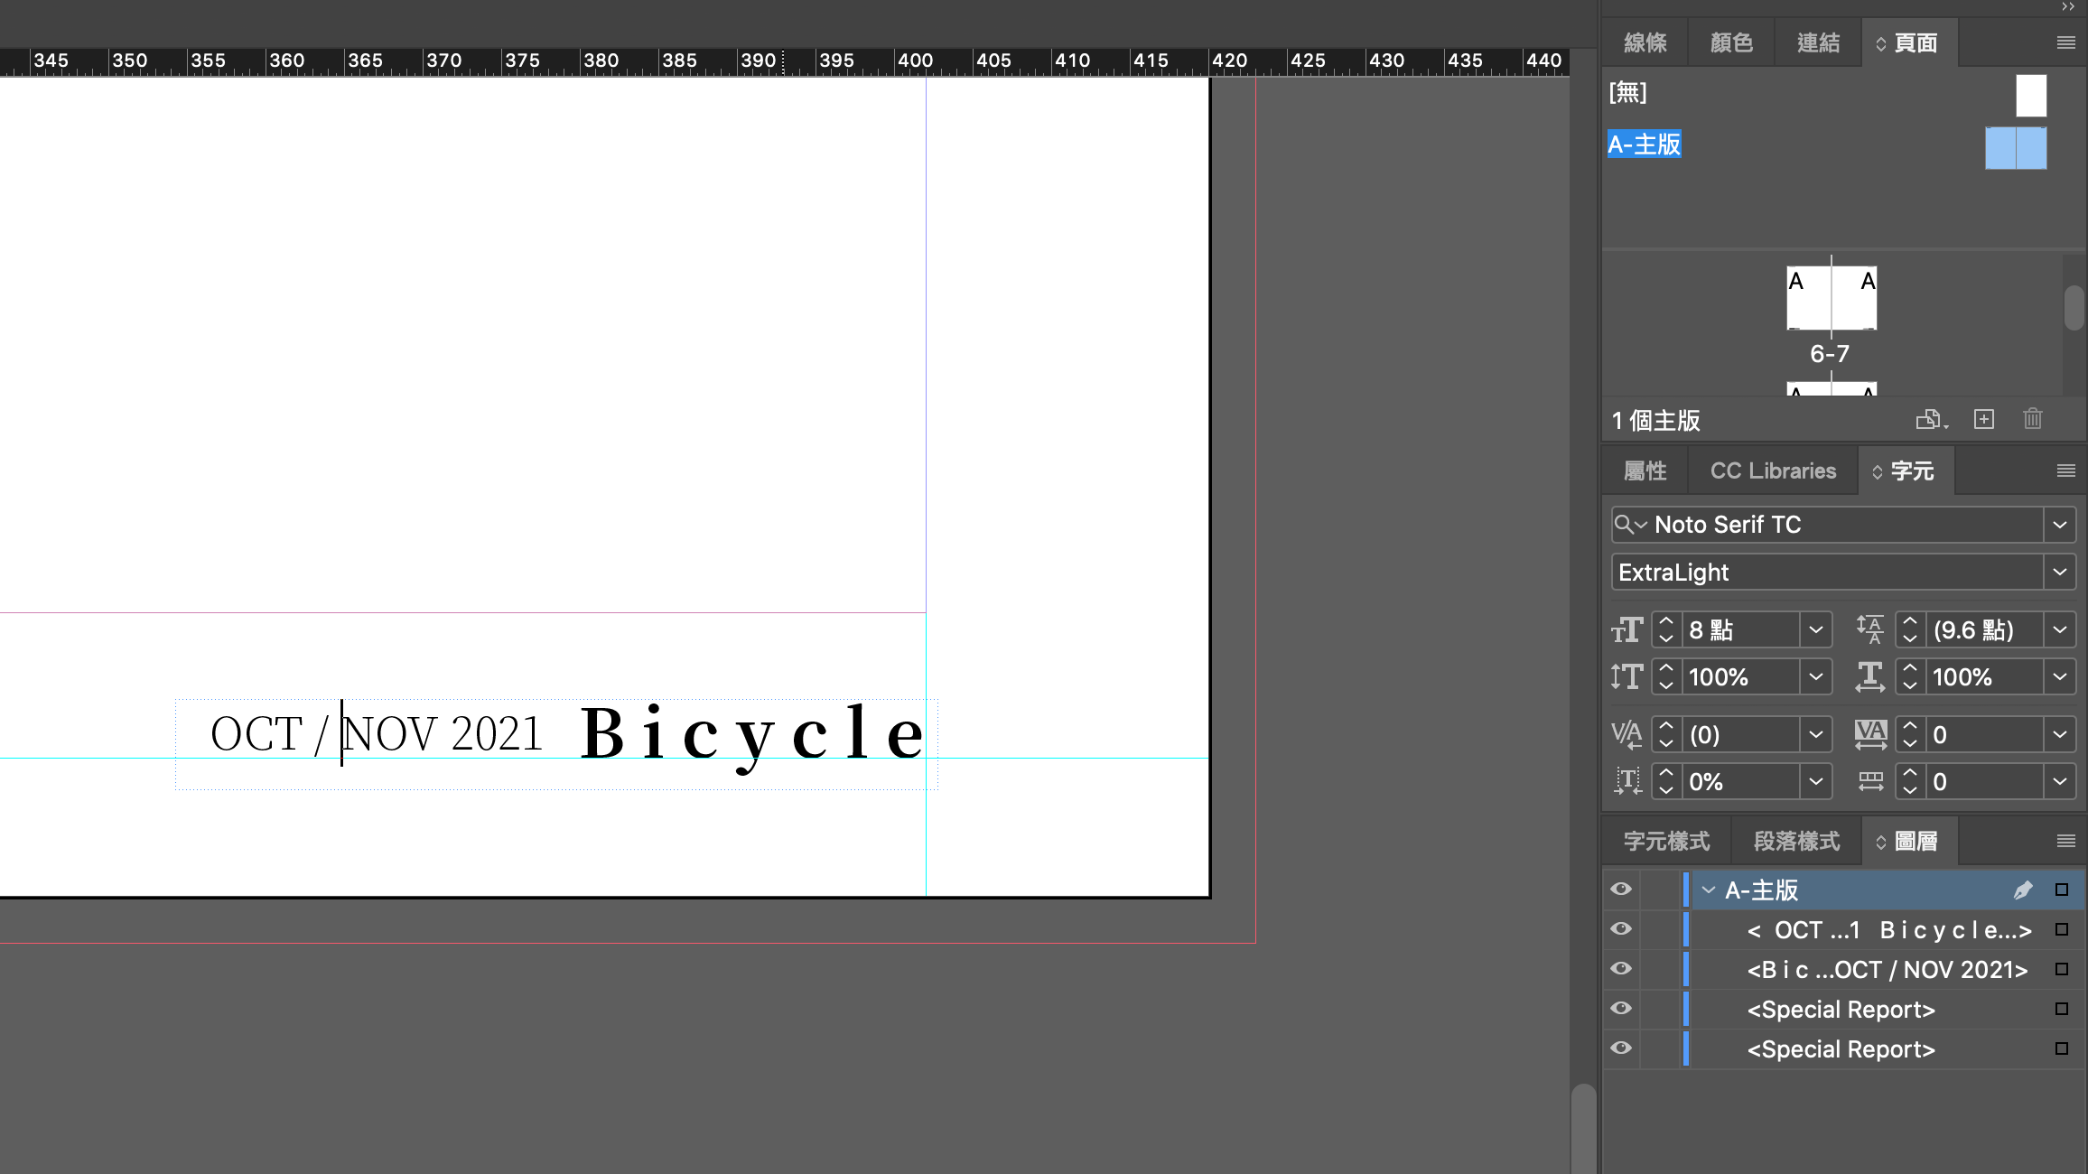Collapse the A-主版 layer disclosure arrow

pos(1708,890)
